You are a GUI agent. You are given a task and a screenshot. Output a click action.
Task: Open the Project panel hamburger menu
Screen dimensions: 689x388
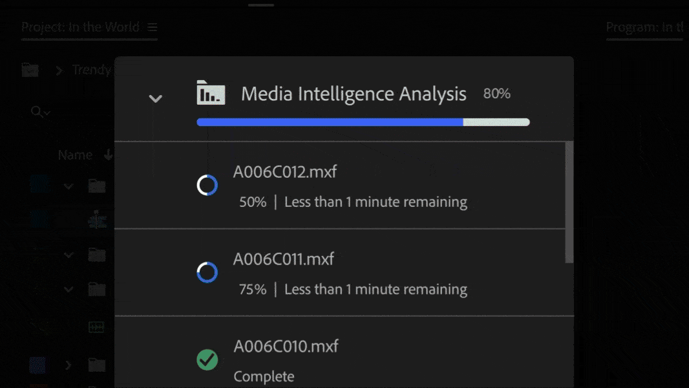coord(152,27)
